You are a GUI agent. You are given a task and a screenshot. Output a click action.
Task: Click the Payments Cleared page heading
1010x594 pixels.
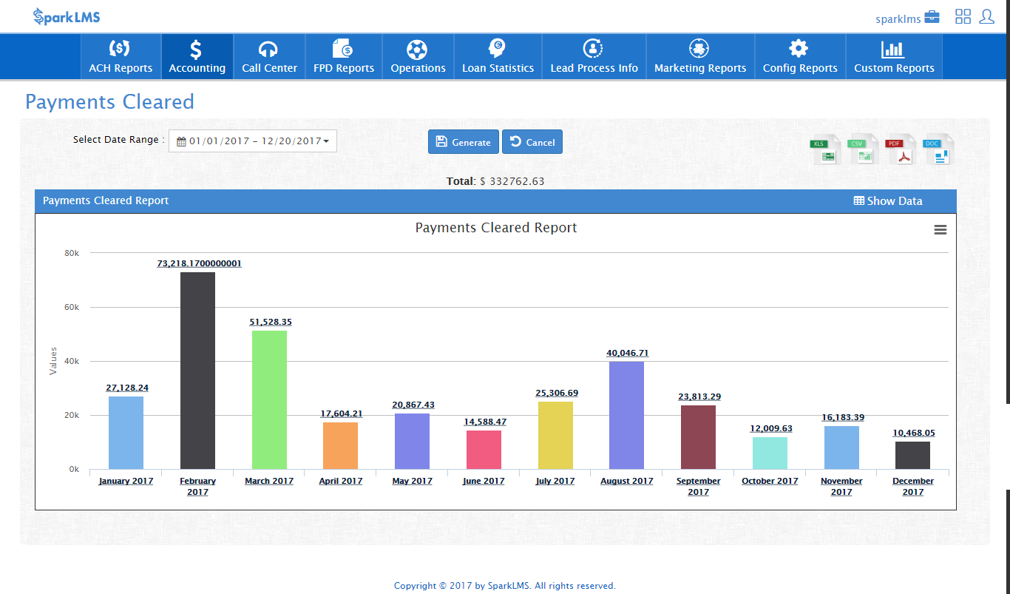point(109,102)
